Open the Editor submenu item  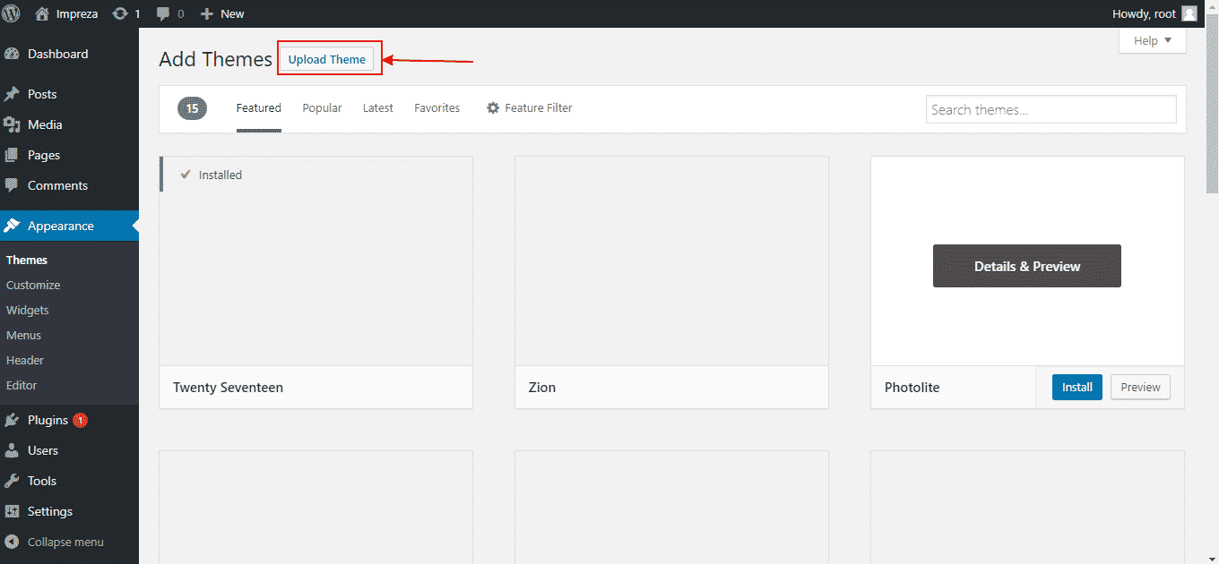point(22,385)
